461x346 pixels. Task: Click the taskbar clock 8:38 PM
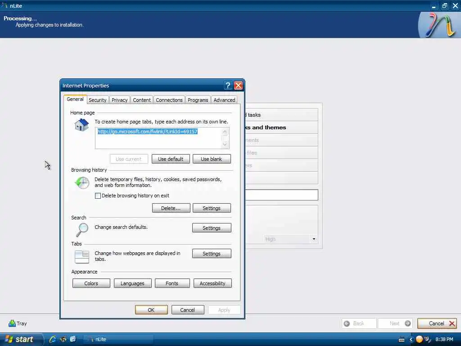click(444, 339)
